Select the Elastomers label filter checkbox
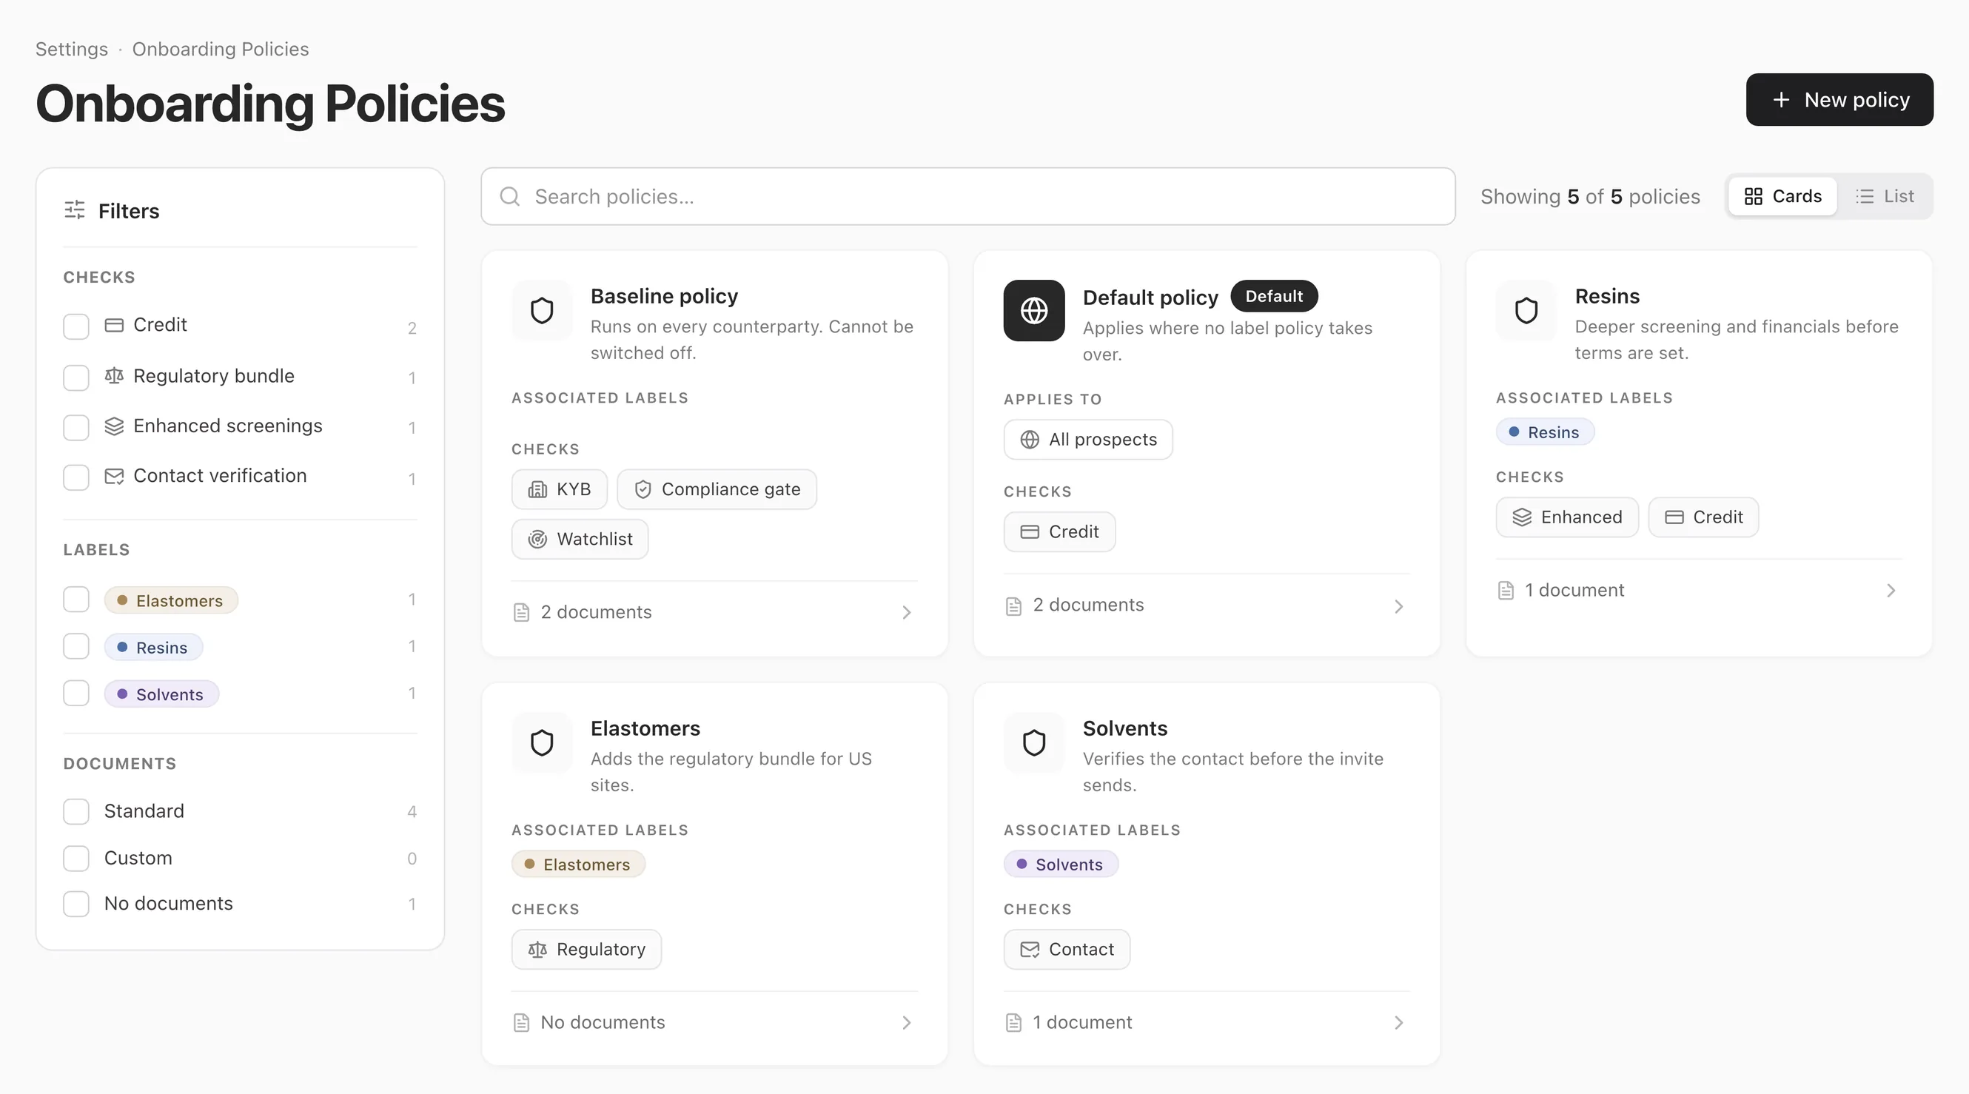 [76, 600]
